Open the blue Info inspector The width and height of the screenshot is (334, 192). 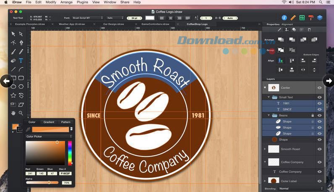tap(284, 18)
